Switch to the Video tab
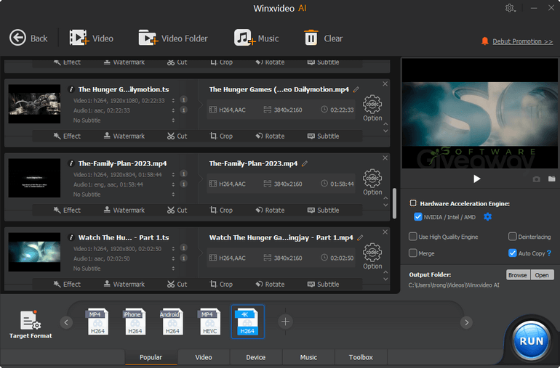560x368 pixels. click(204, 357)
